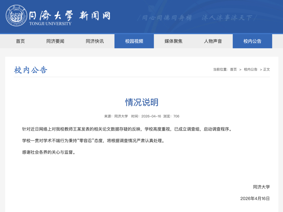Click the 校内公告 breadcrumb link
The height and width of the screenshot is (212, 283).
(x=251, y=69)
